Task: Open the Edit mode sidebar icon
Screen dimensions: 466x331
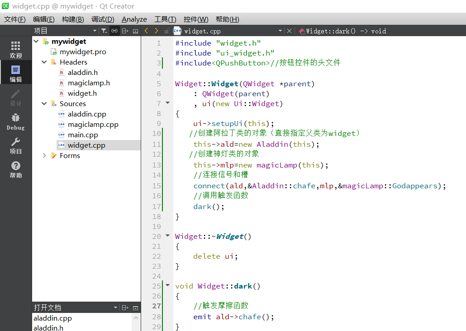Action: [15, 73]
